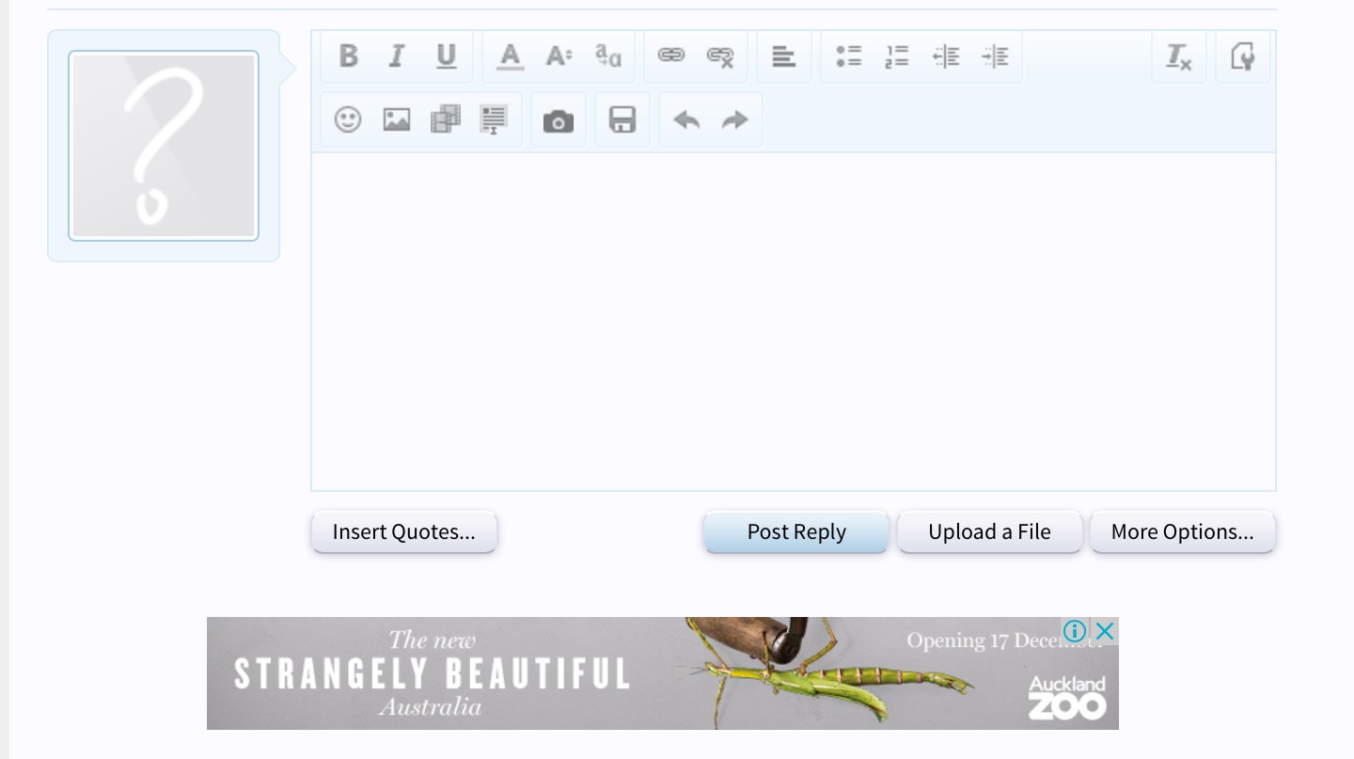Click the Upload a File button

pos(989,532)
